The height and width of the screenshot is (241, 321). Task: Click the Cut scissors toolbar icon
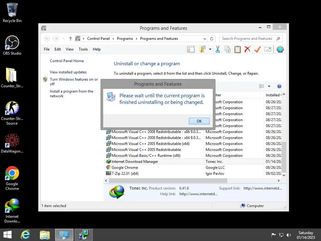click(218, 49)
